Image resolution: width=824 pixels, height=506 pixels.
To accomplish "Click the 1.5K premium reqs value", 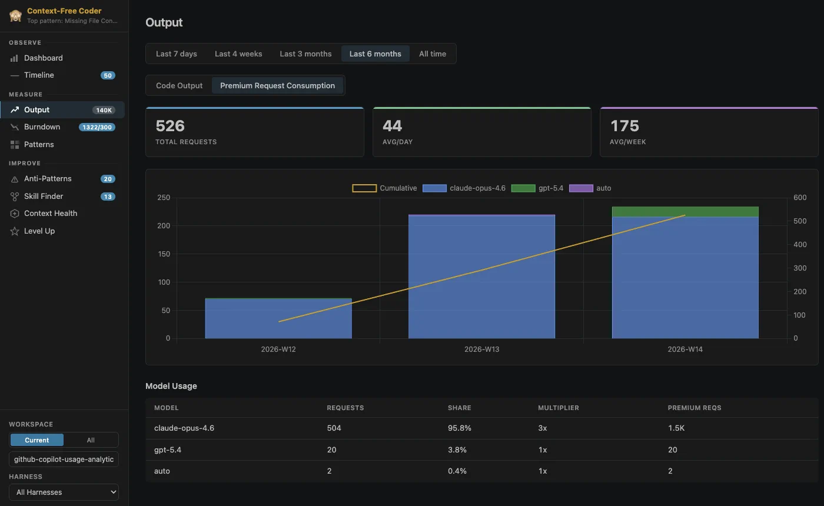I will 676,428.
